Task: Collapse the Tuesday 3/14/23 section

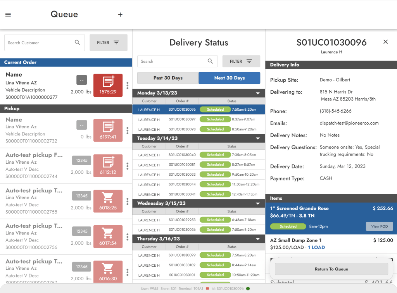Action: pos(257,138)
